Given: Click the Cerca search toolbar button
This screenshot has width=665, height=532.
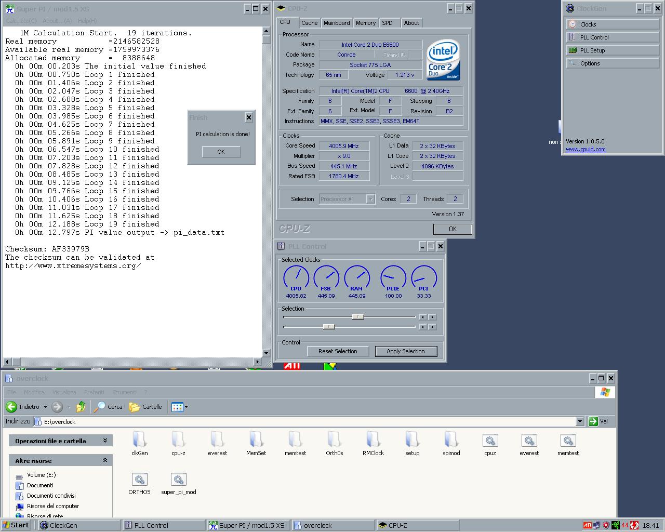Looking at the screenshot, I should (x=109, y=407).
